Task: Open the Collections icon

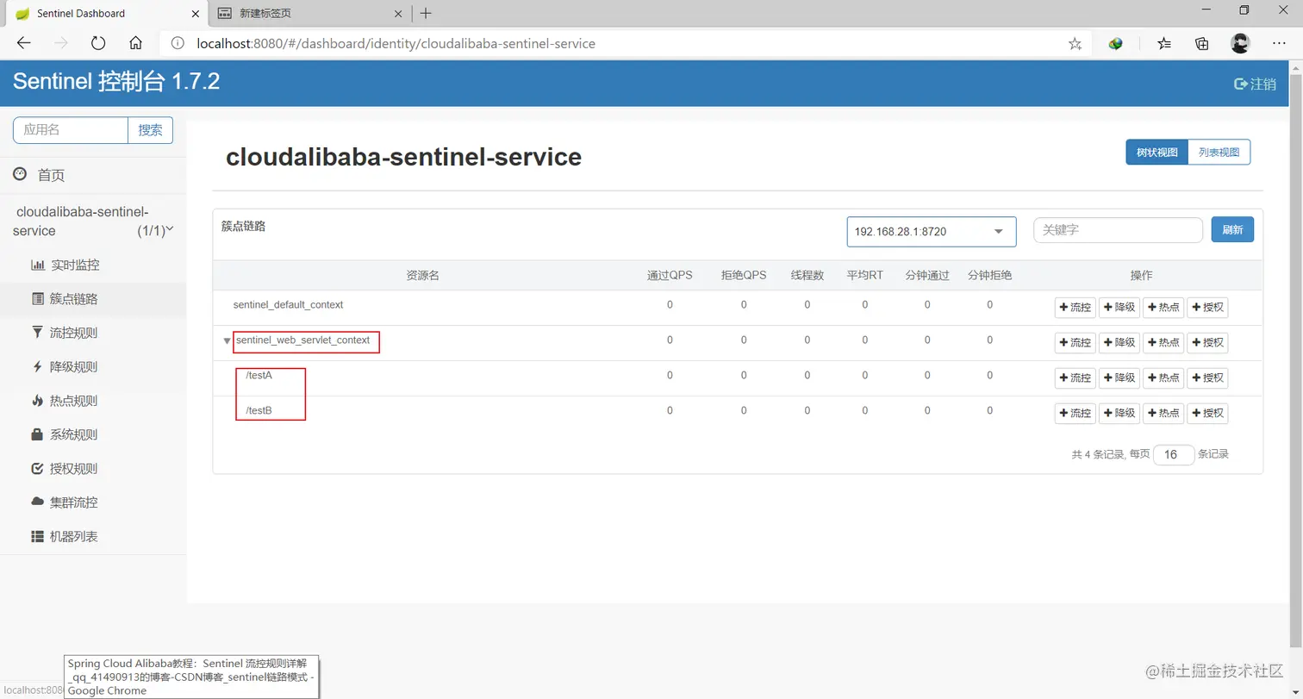Action: 1202,43
